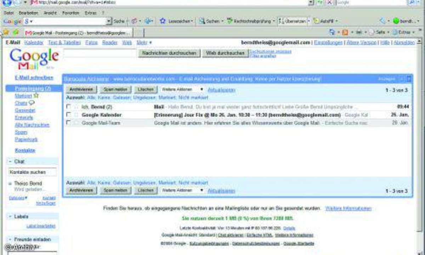Click the browser Home icon
Image resolution: width=425 pixels, height=255 pixels.
pos(332,32)
